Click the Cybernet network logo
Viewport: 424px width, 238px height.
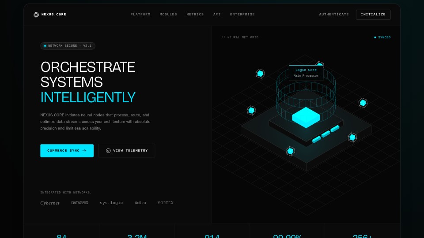pos(50,203)
